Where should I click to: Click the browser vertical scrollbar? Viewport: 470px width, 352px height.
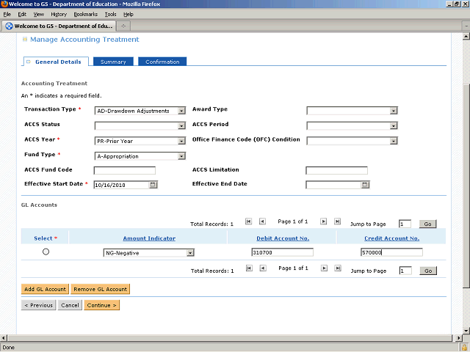click(x=465, y=183)
